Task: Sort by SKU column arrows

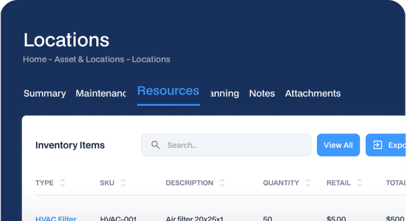Action: (x=123, y=183)
